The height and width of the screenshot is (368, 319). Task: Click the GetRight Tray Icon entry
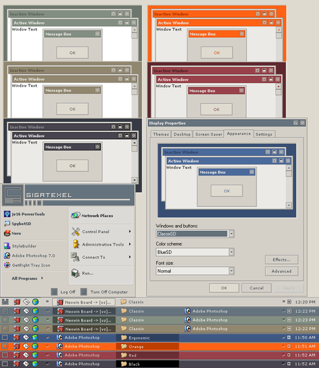[x=27, y=266]
